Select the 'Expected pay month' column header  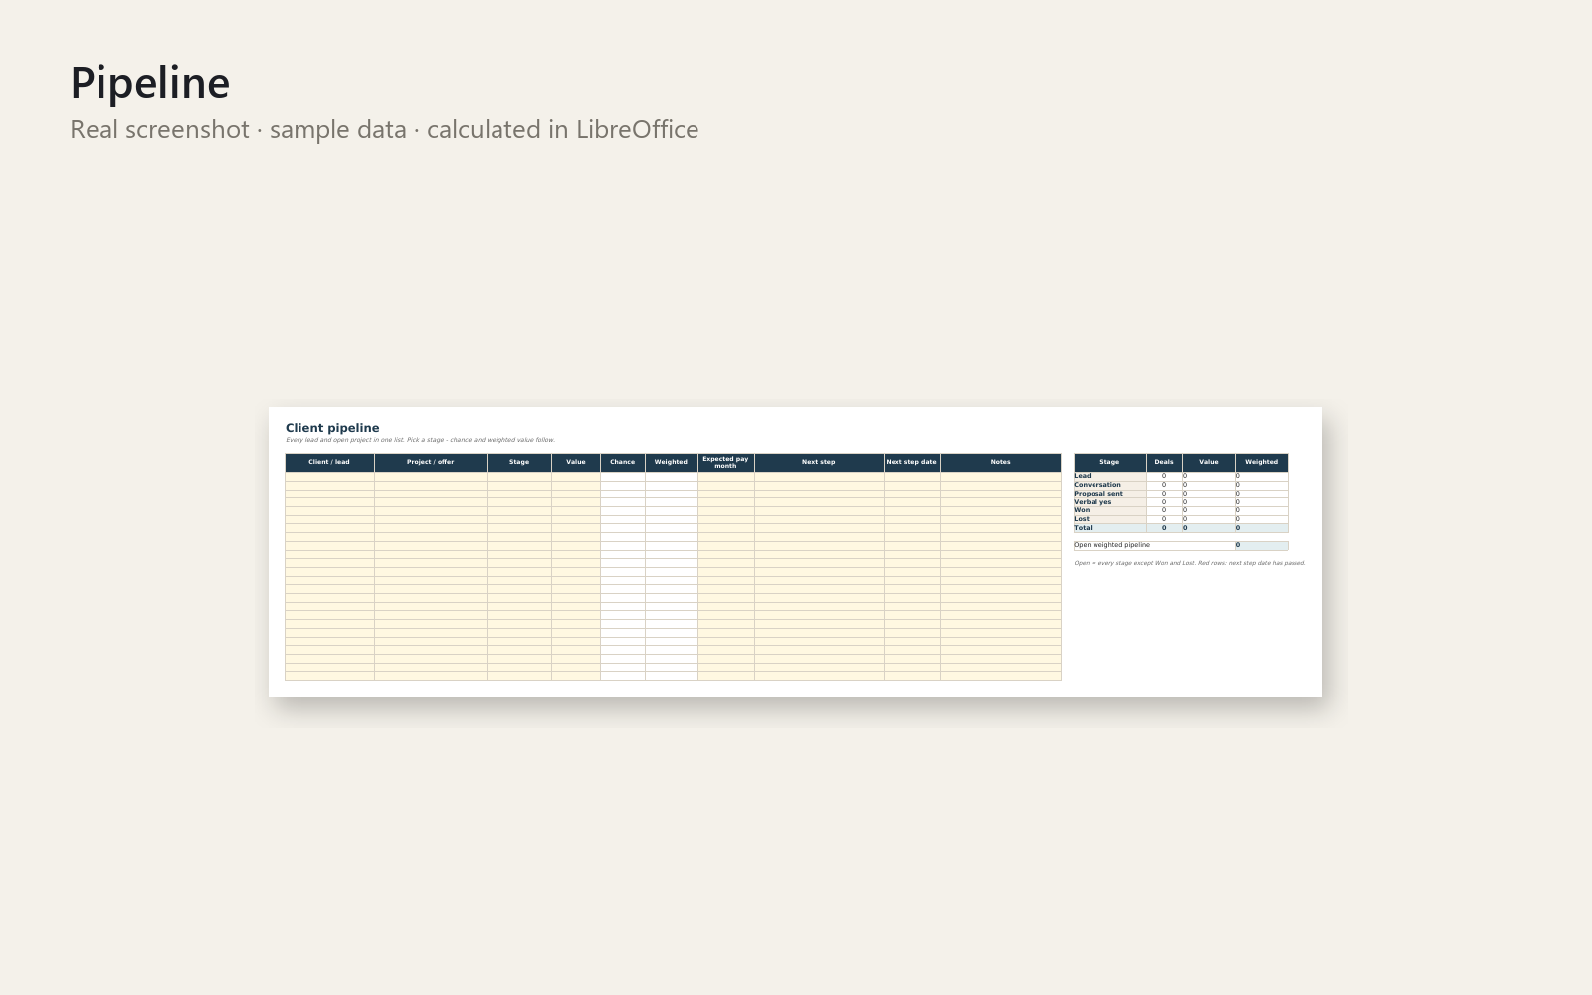(726, 462)
